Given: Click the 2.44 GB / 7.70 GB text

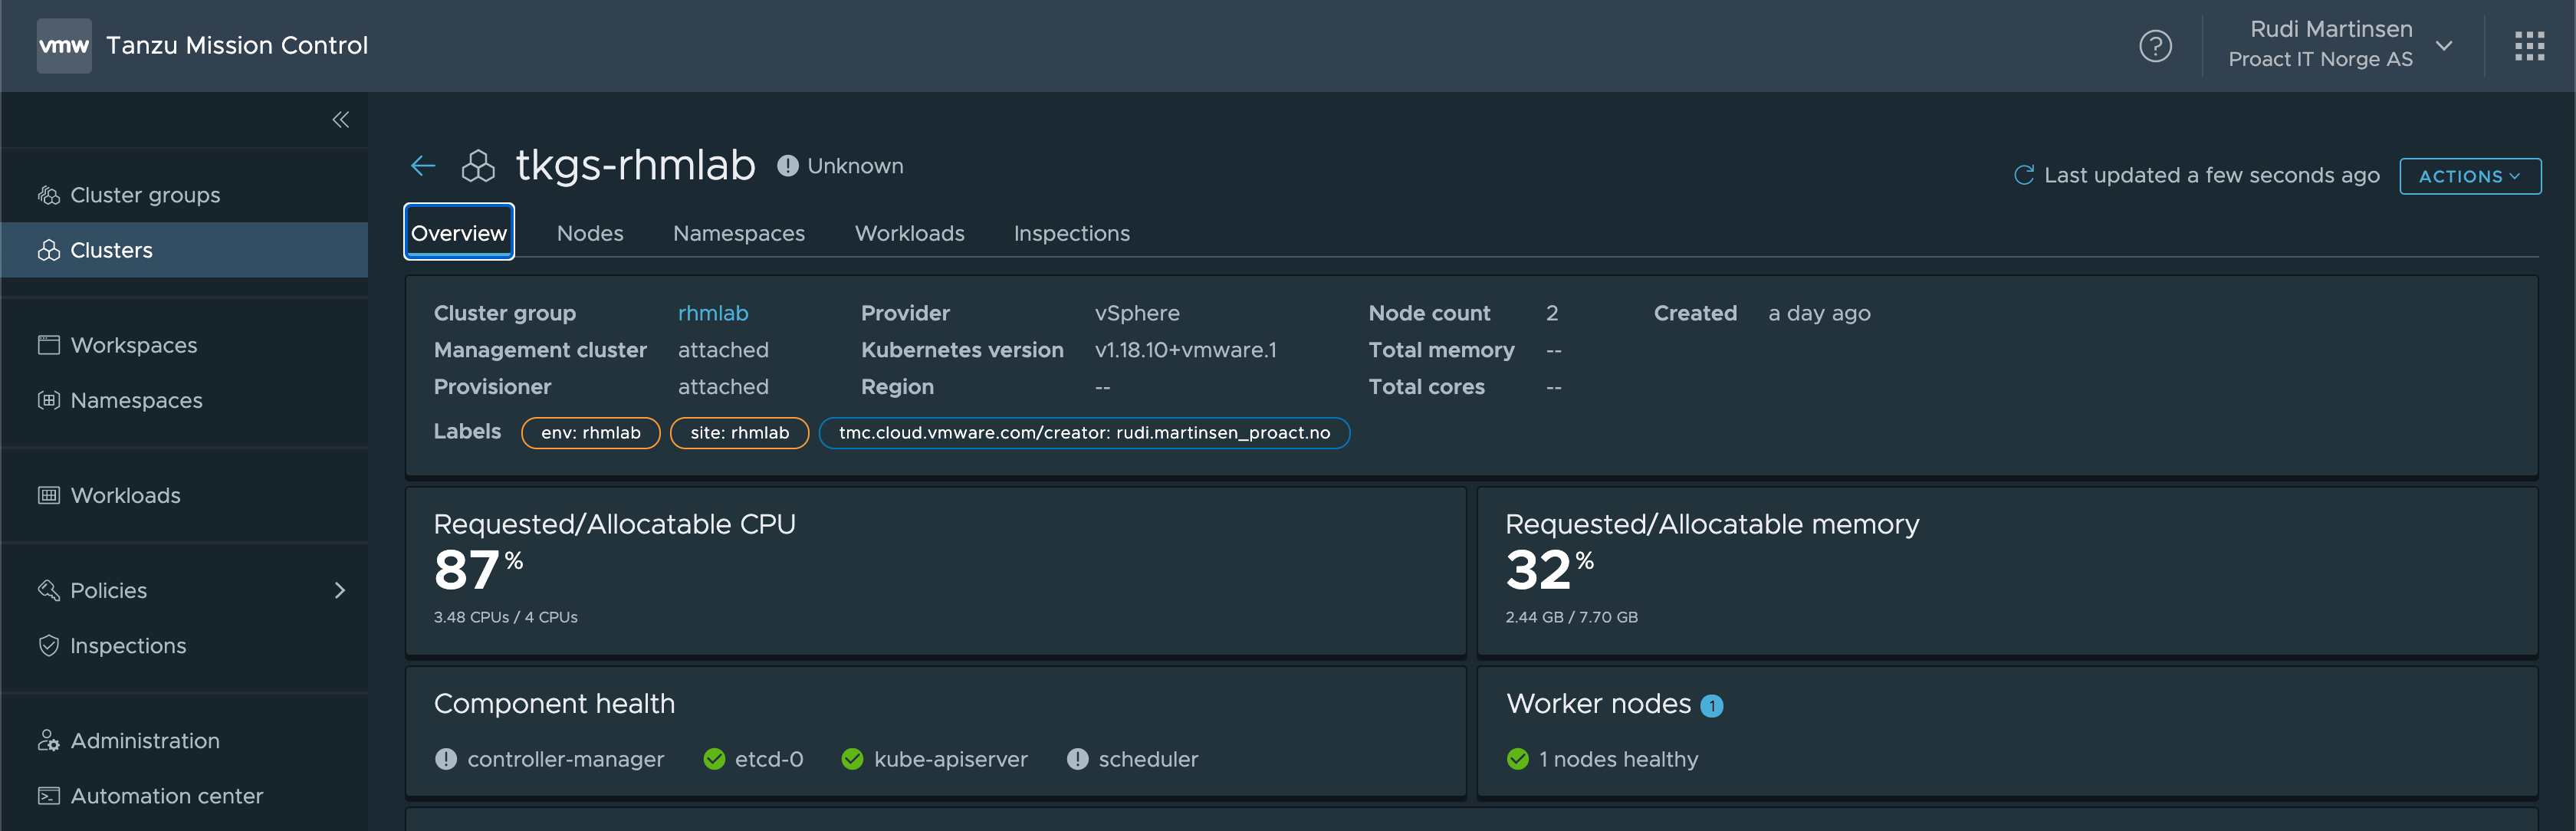Looking at the screenshot, I should 1572,617.
